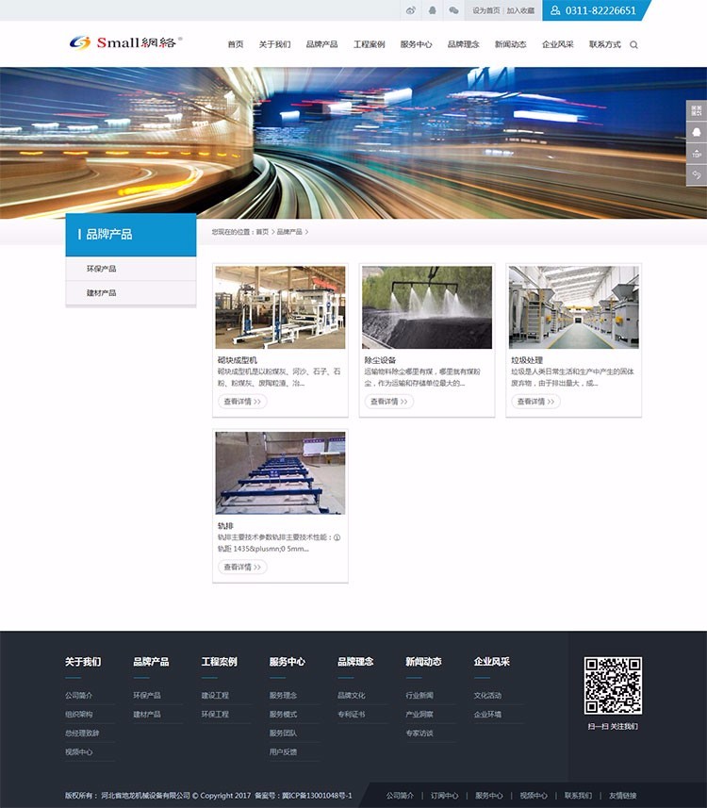Click 查看详情 under 除尘设备
Viewport: 707px width, 808px height.
(389, 402)
